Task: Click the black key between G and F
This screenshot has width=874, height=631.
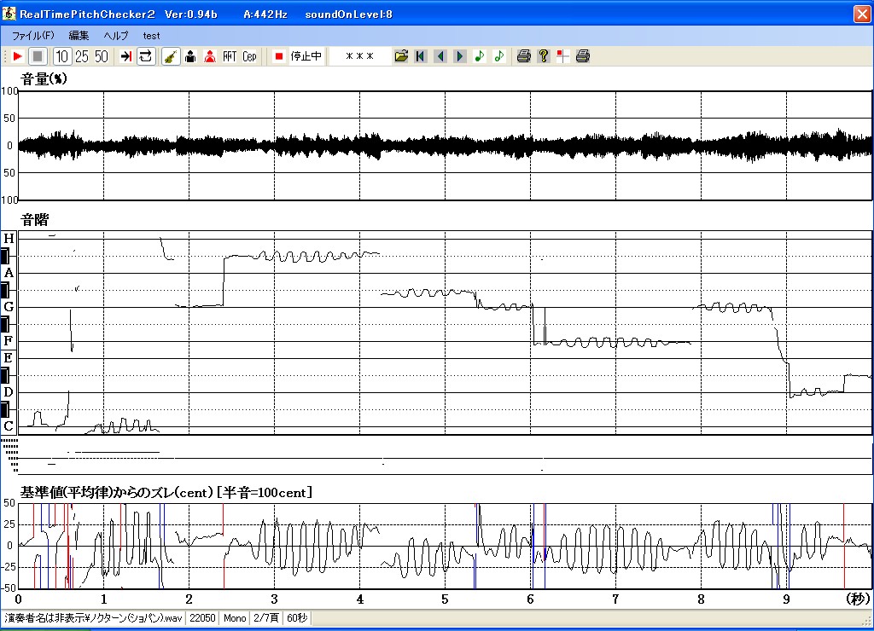Action: (x=5, y=324)
